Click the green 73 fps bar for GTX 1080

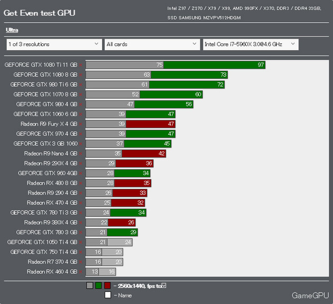coord(189,75)
